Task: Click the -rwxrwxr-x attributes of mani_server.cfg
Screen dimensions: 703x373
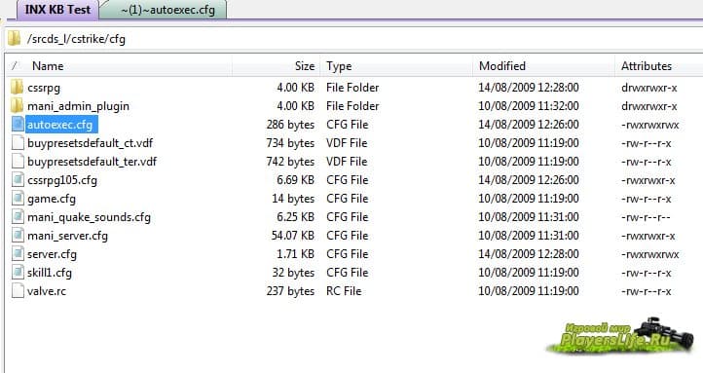Action: (x=648, y=236)
